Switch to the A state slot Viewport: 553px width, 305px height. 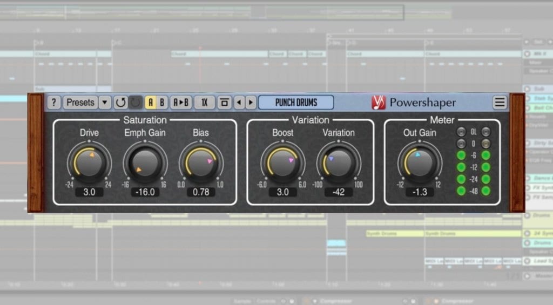click(151, 103)
